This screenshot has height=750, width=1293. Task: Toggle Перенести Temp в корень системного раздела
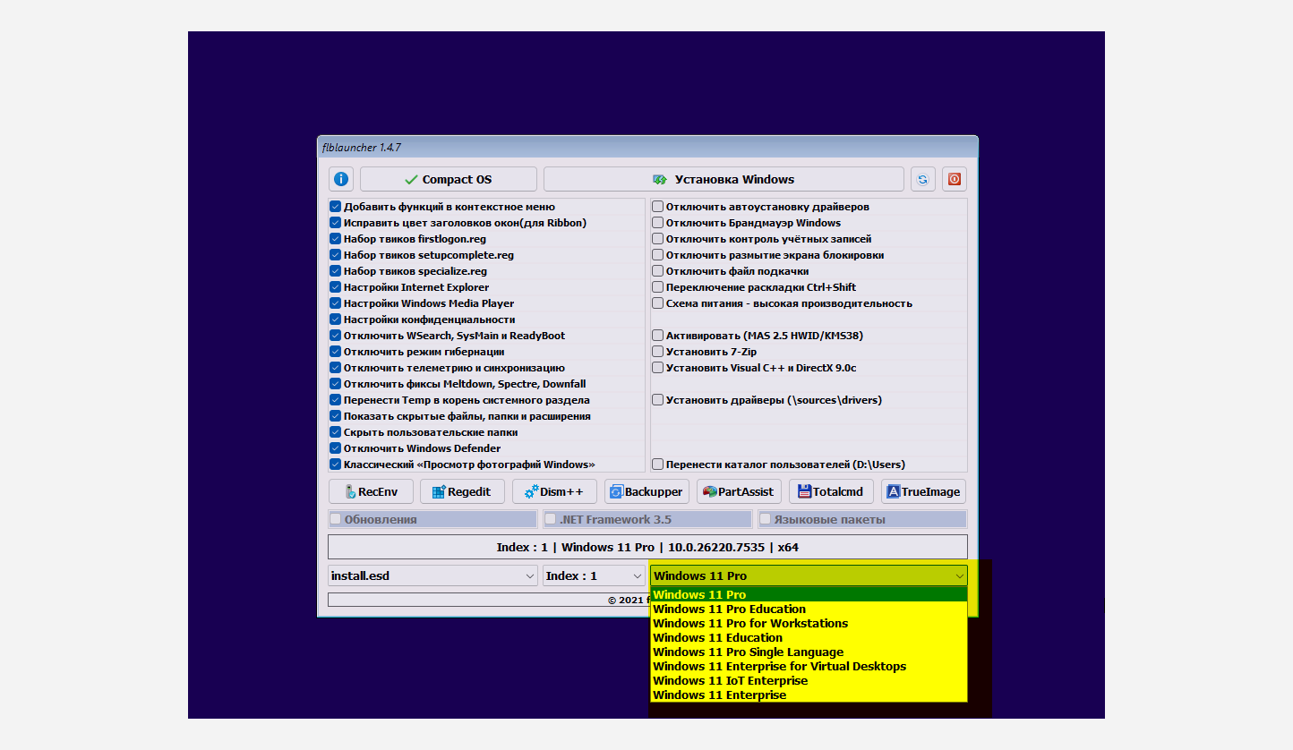coord(336,400)
